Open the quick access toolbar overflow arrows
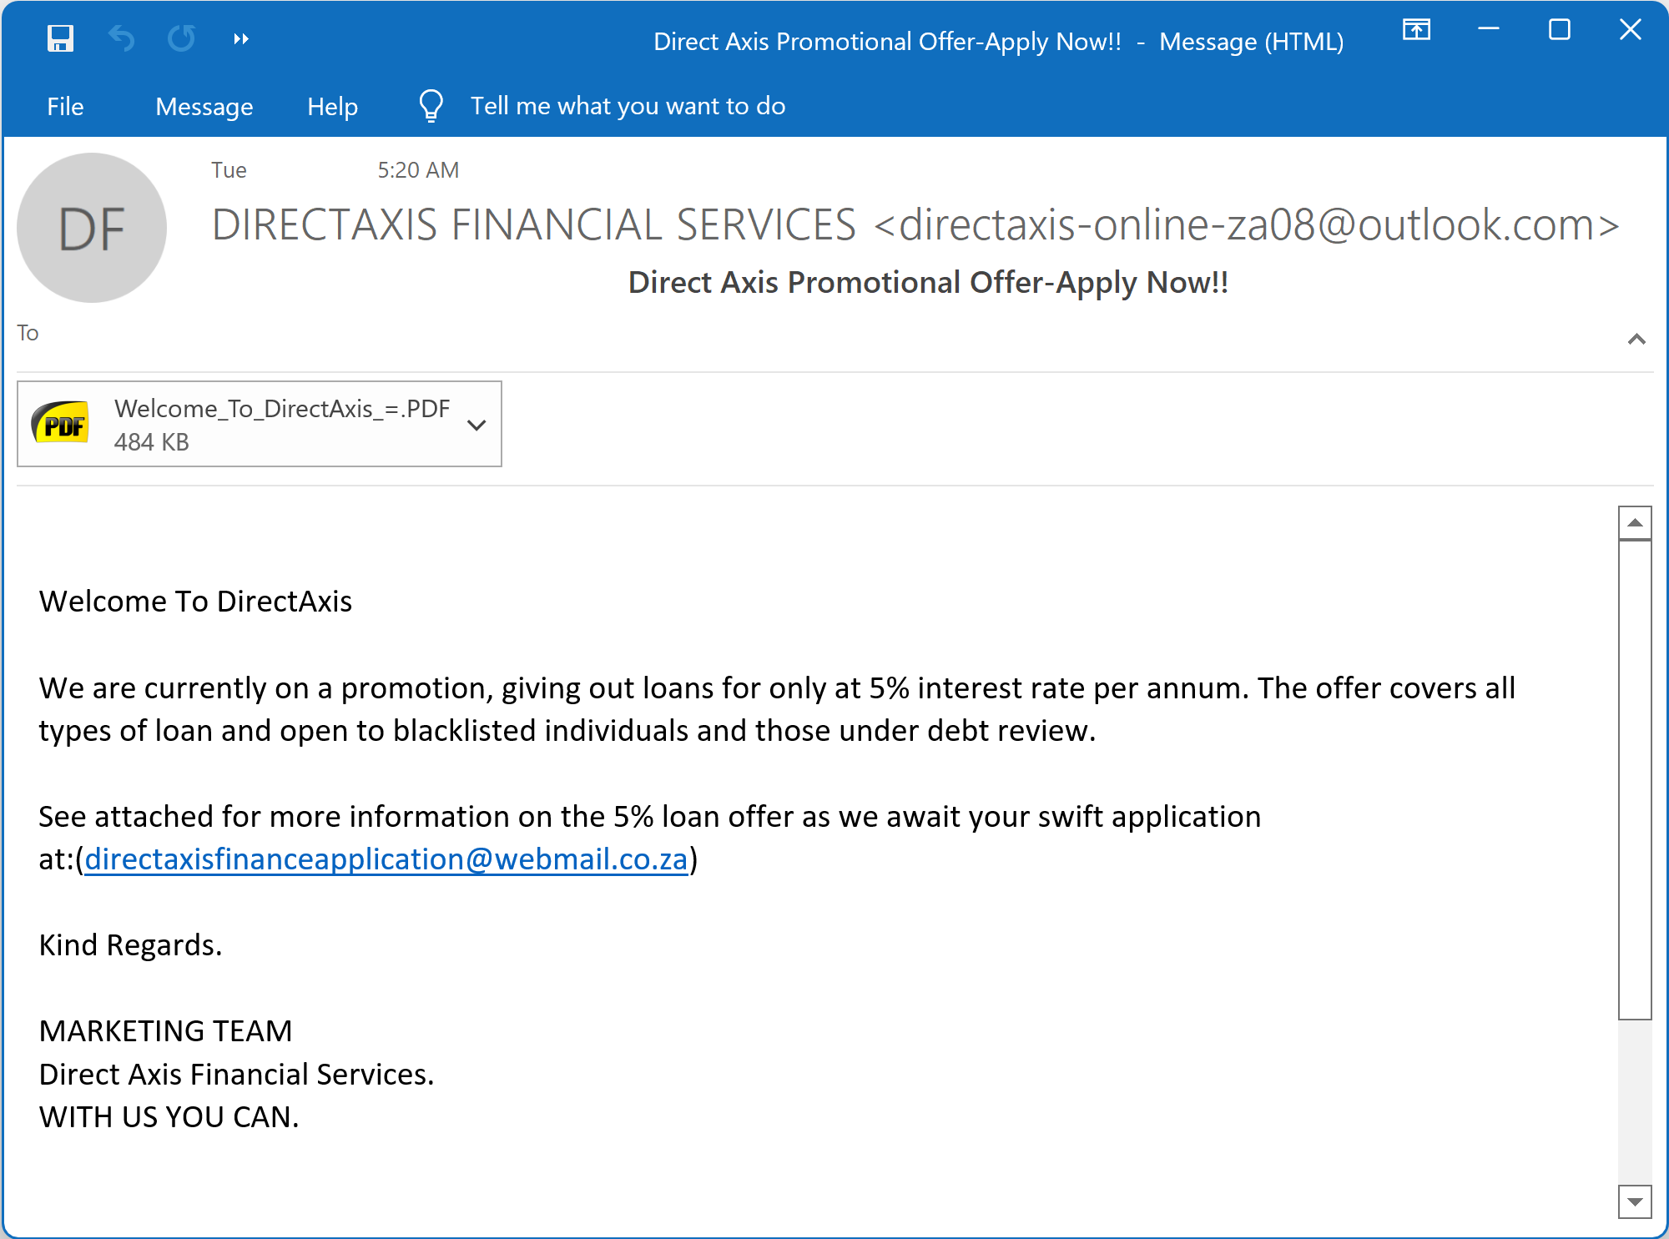The image size is (1669, 1239). pos(241,38)
